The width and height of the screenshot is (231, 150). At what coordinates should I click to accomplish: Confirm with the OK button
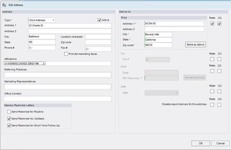click(x=201, y=143)
